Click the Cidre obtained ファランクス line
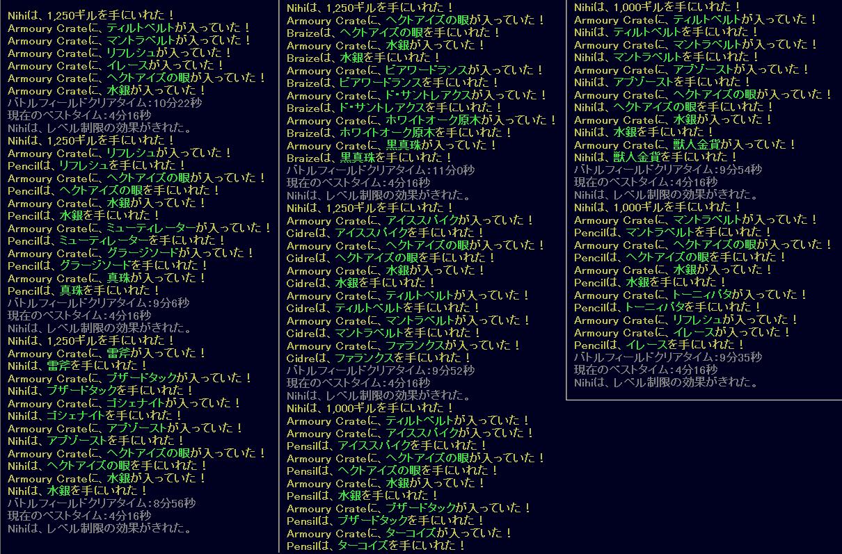Screen dimensions: 842x554 (379, 358)
